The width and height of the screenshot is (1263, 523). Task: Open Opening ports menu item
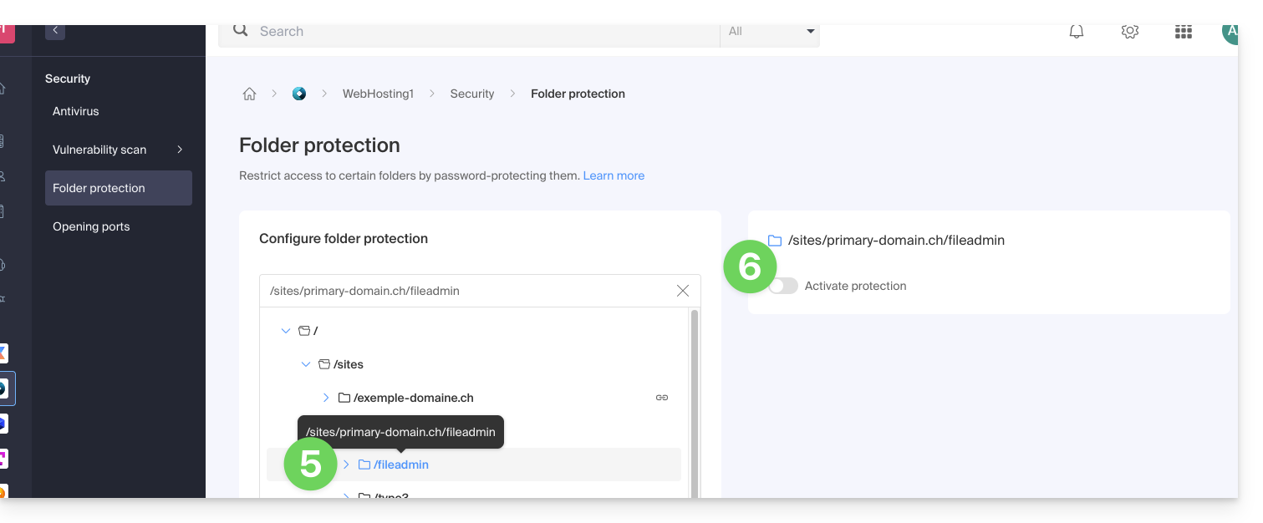(91, 226)
